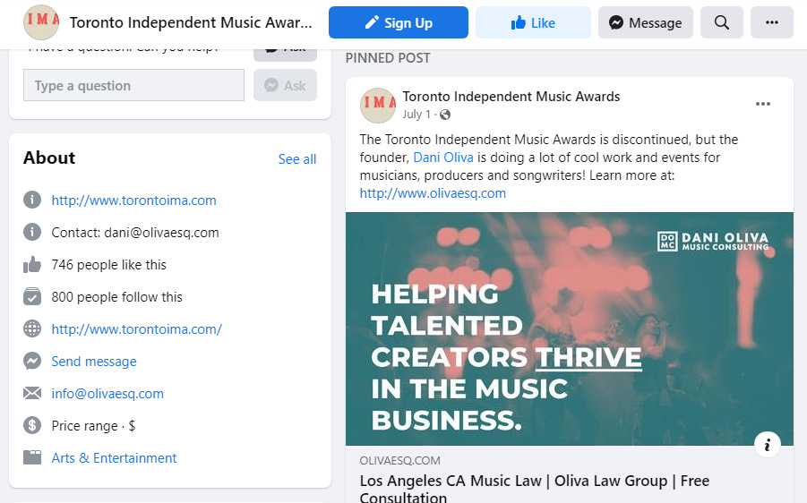Click the category icon beside Arts & Entertainment
The width and height of the screenshot is (807, 503).
(32, 457)
